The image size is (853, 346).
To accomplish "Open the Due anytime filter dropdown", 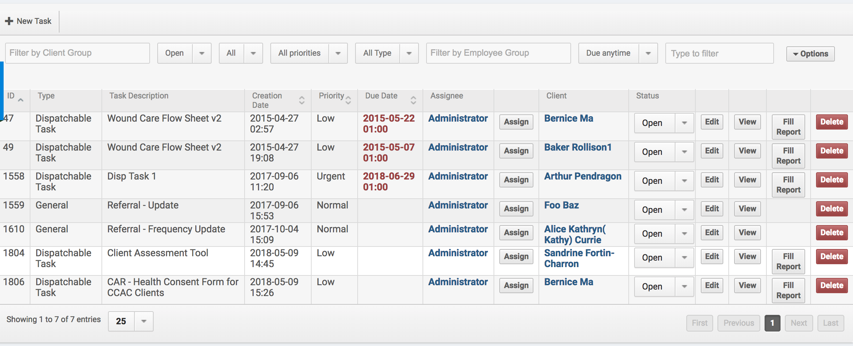I will [x=648, y=53].
